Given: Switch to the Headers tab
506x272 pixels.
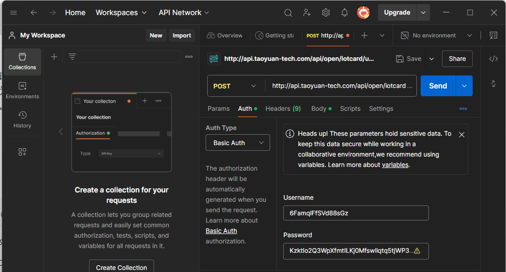Looking at the screenshot, I should click(283, 109).
